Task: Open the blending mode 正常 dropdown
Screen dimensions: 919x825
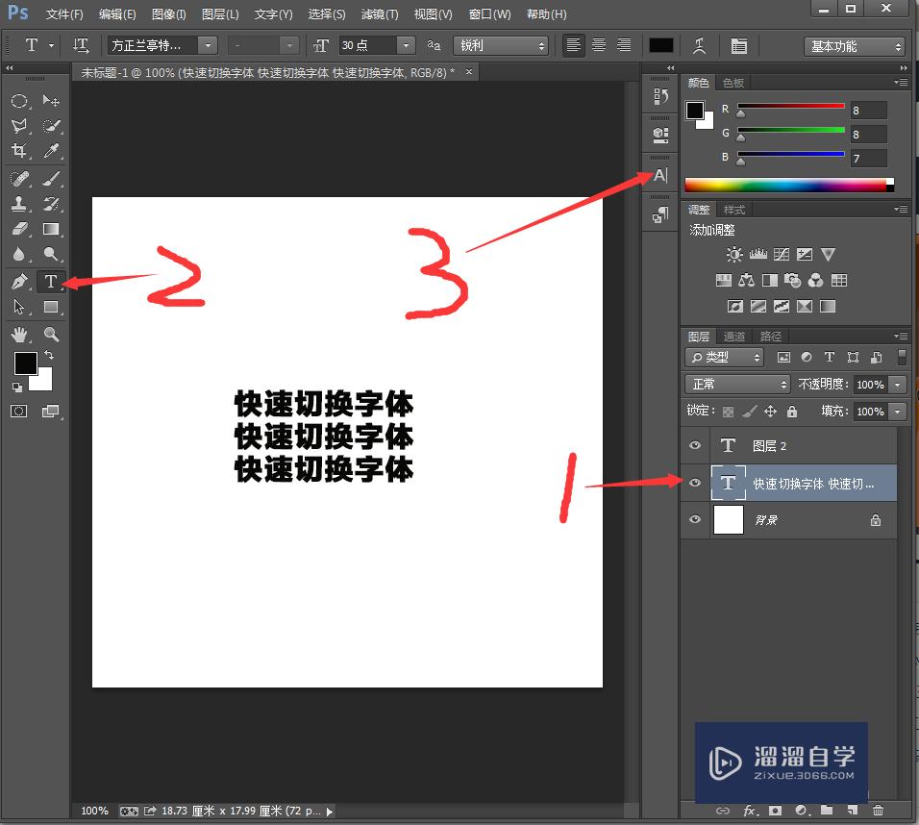Action: click(736, 384)
